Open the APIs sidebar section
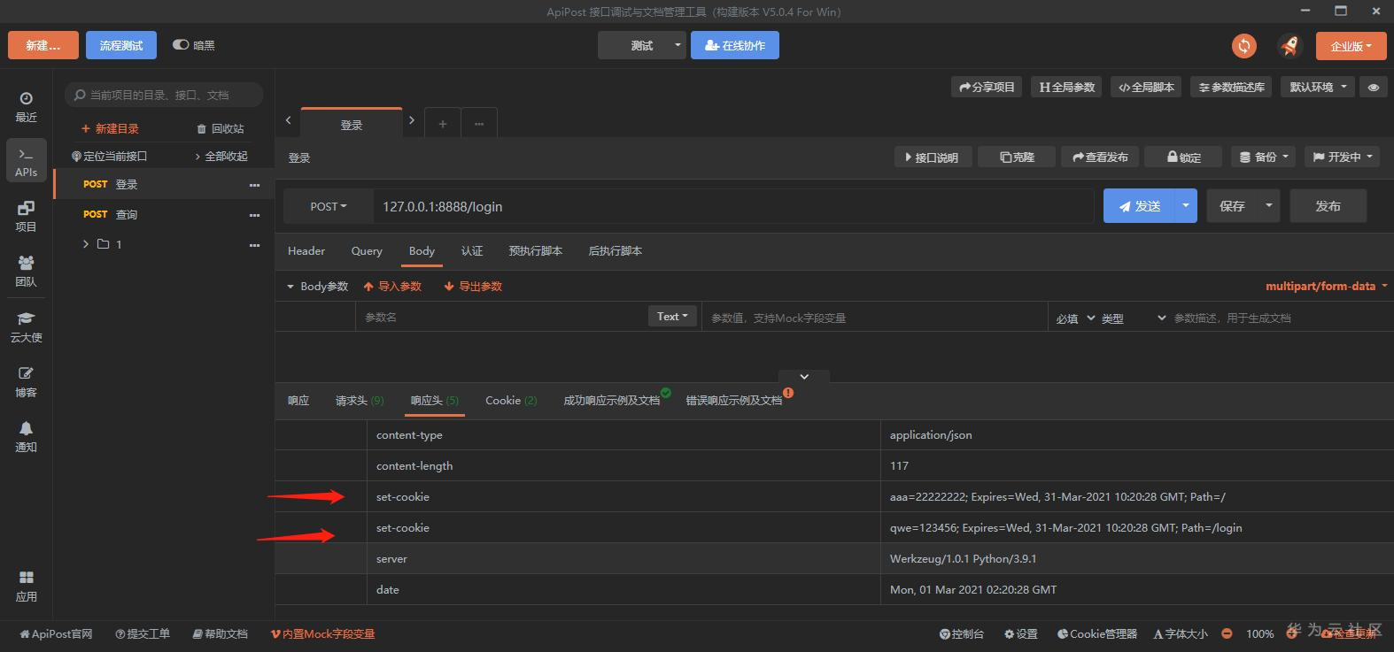This screenshot has width=1394, height=652. pyautogui.click(x=27, y=161)
